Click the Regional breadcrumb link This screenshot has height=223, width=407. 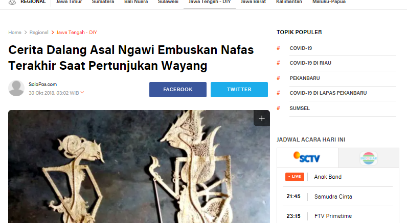click(x=39, y=33)
